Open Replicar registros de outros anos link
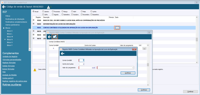Screen dimensions: 200x95 pyautogui.click(x=15, y=81)
